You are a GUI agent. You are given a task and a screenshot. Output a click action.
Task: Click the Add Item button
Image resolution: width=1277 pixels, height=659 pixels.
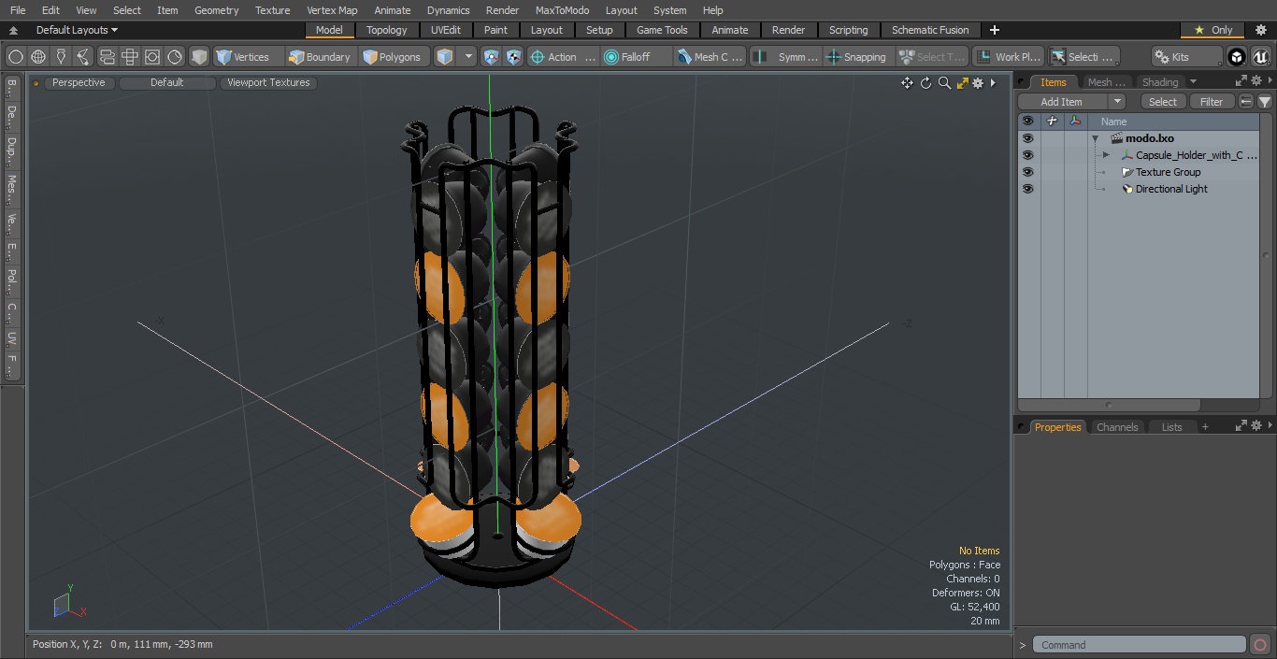pos(1062,102)
